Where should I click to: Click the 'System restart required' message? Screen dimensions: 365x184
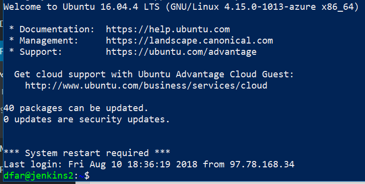coord(87,153)
